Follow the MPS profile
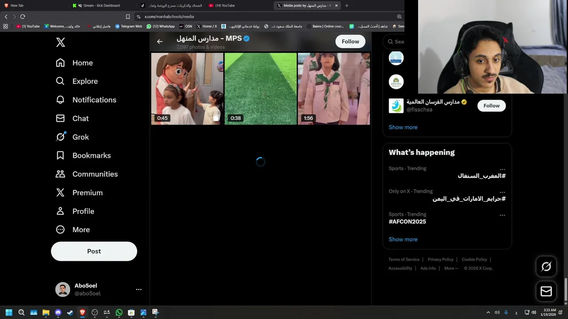This screenshot has width=568, height=319. point(350,42)
